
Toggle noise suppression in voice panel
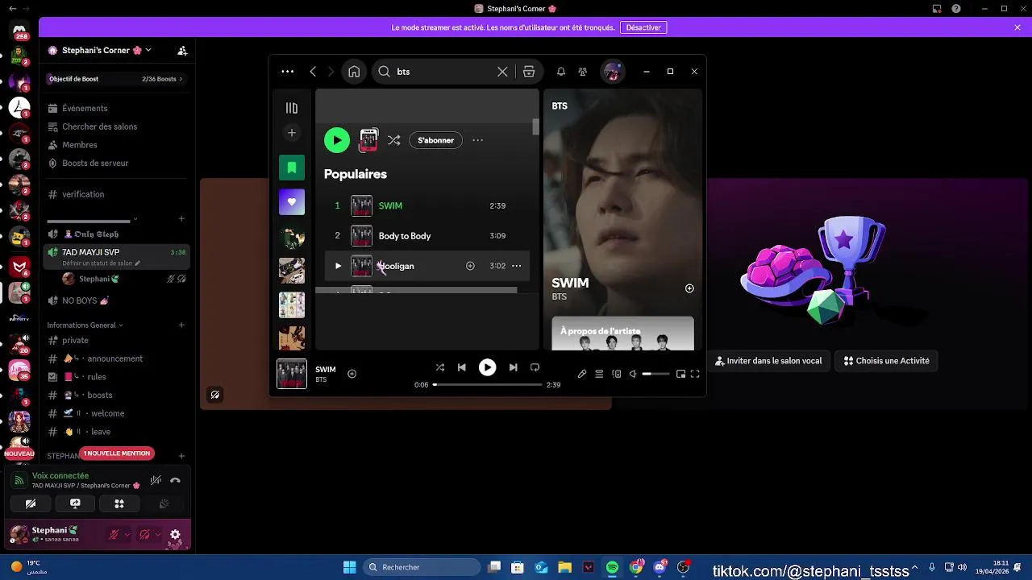[156, 480]
